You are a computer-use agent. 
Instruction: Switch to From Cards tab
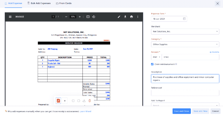[x=64, y=3]
